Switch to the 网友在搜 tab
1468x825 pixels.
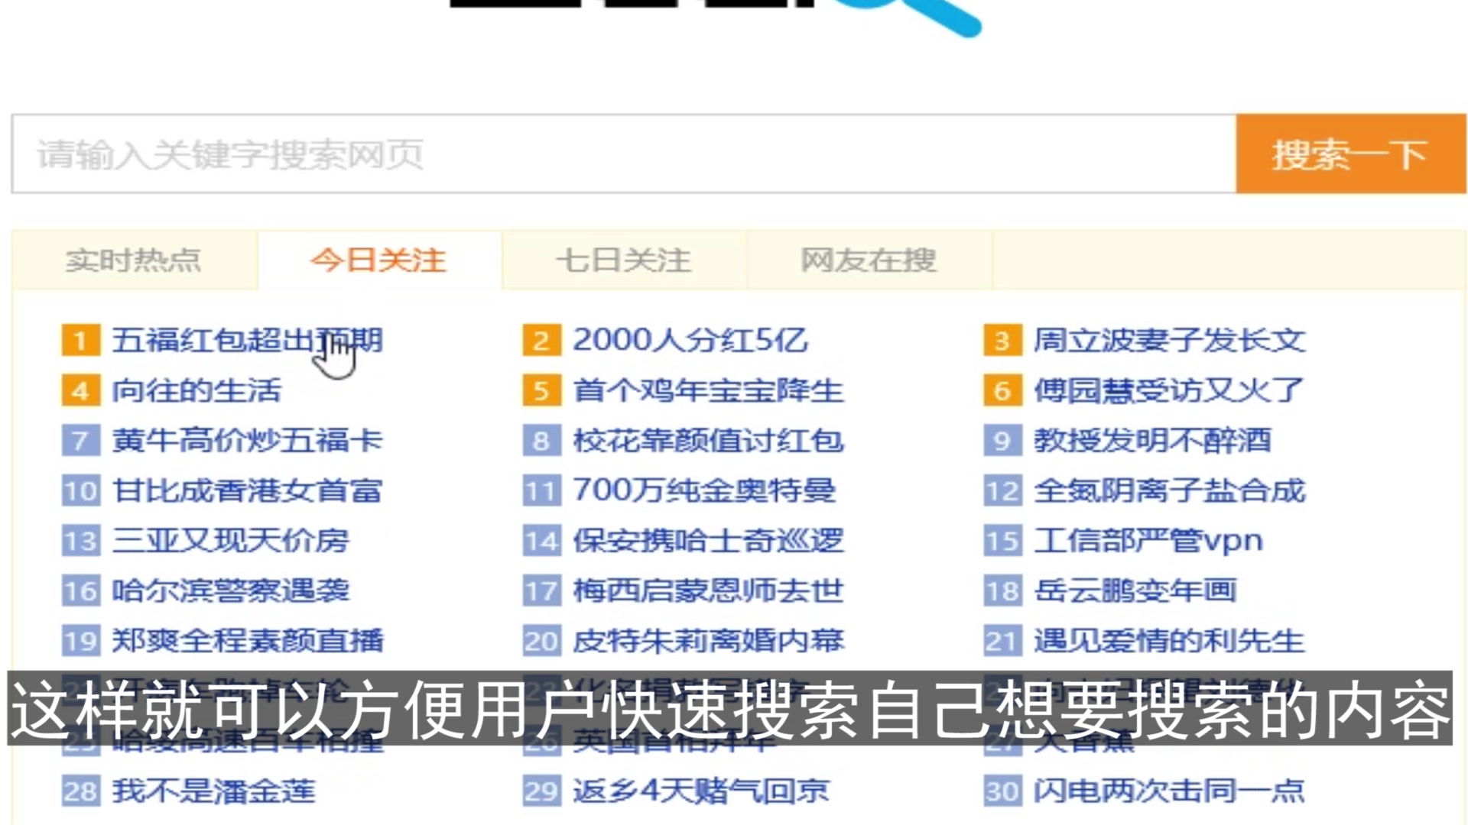(x=869, y=260)
